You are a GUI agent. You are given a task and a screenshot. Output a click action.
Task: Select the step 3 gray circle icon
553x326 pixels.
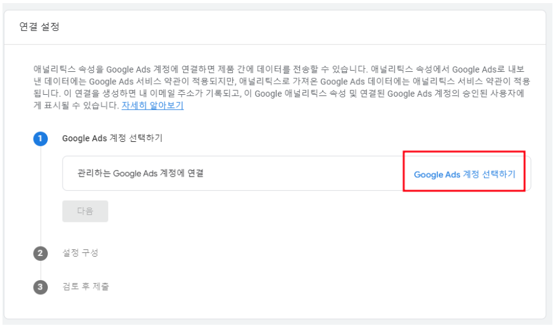click(x=40, y=287)
